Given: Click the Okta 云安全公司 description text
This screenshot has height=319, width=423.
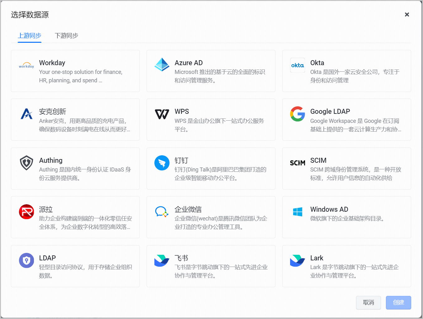Looking at the screenshot, I should point(355,76).
